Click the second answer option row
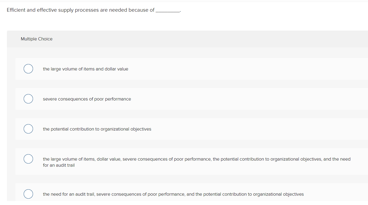Viewport: 368px width, 205px height. pyautogui.click(x=186, y=99)
